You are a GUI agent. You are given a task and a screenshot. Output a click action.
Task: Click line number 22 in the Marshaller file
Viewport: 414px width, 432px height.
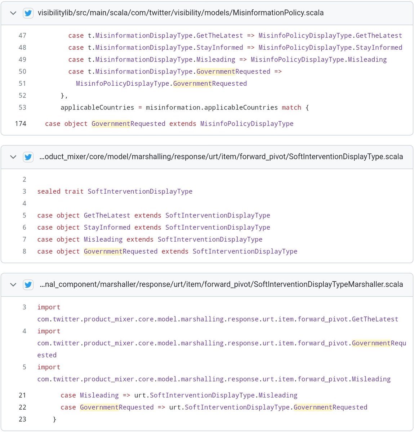coord(22,408)
